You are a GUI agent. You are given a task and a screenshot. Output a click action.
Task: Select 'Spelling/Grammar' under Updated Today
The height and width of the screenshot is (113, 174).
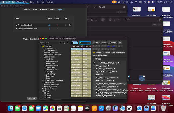click(x=52, y=65)
